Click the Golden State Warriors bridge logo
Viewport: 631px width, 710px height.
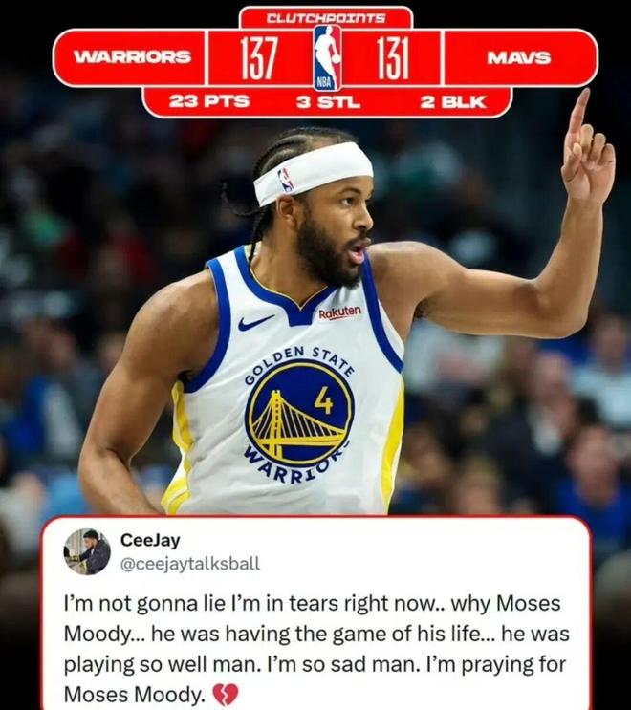point(299,415)
